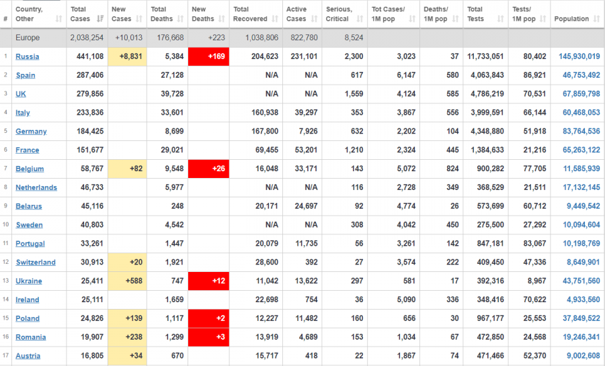This screenshot has height=366, width=605.
Task: Open the Russia country link
Action: coord(27,56)
